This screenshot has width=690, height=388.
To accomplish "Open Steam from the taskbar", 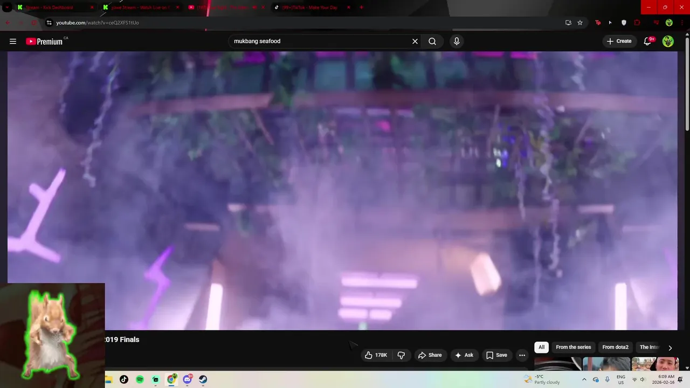I will [203, 379].
